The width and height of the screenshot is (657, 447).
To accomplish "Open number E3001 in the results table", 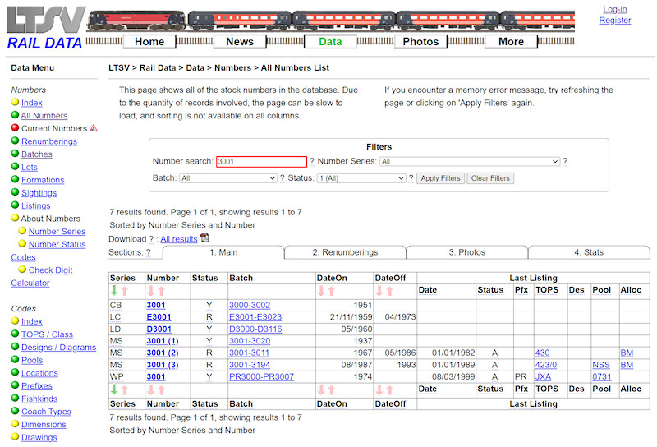I will pos(159,317).
